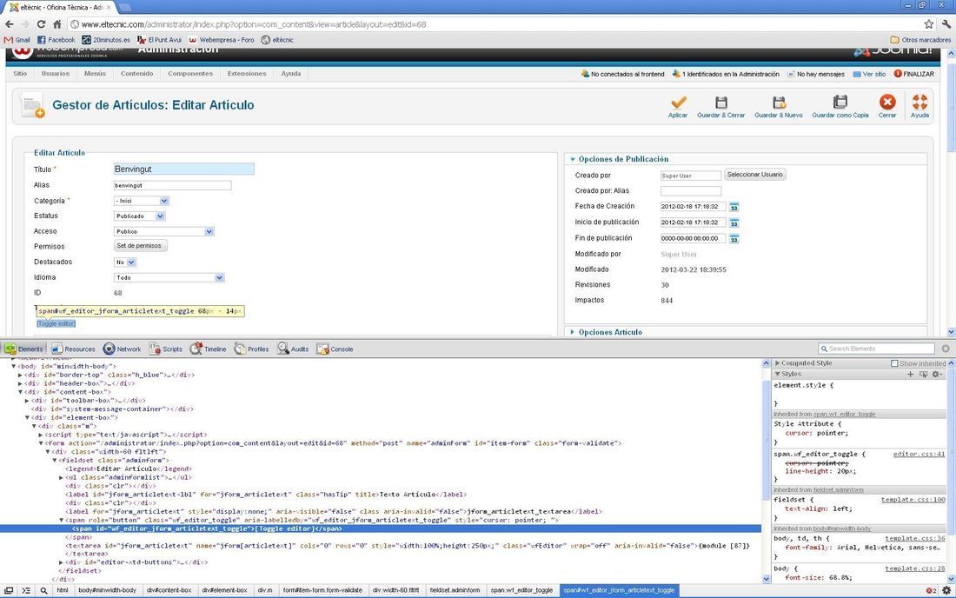
Task: Switch to the Audits devtools tab
Action: click(x=293, y=349)
